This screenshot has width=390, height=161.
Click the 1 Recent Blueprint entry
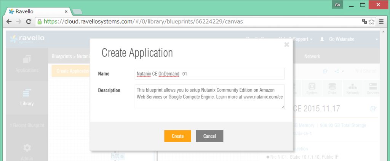click(27, 126)
